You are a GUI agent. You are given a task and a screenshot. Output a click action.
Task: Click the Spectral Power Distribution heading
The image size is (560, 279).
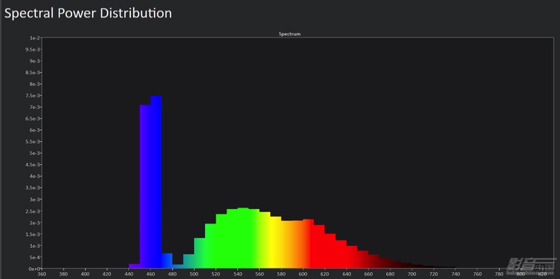88,13
